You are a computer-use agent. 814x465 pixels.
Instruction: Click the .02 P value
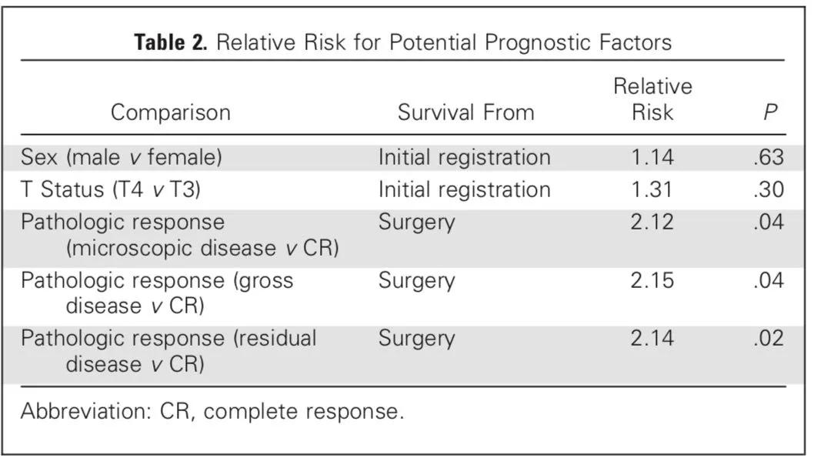click(x=769, y=338)
